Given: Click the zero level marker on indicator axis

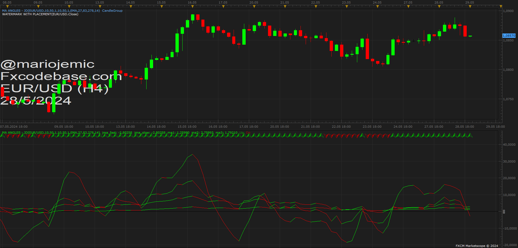Looking at the screenshot, I should [x=504, y=212].
